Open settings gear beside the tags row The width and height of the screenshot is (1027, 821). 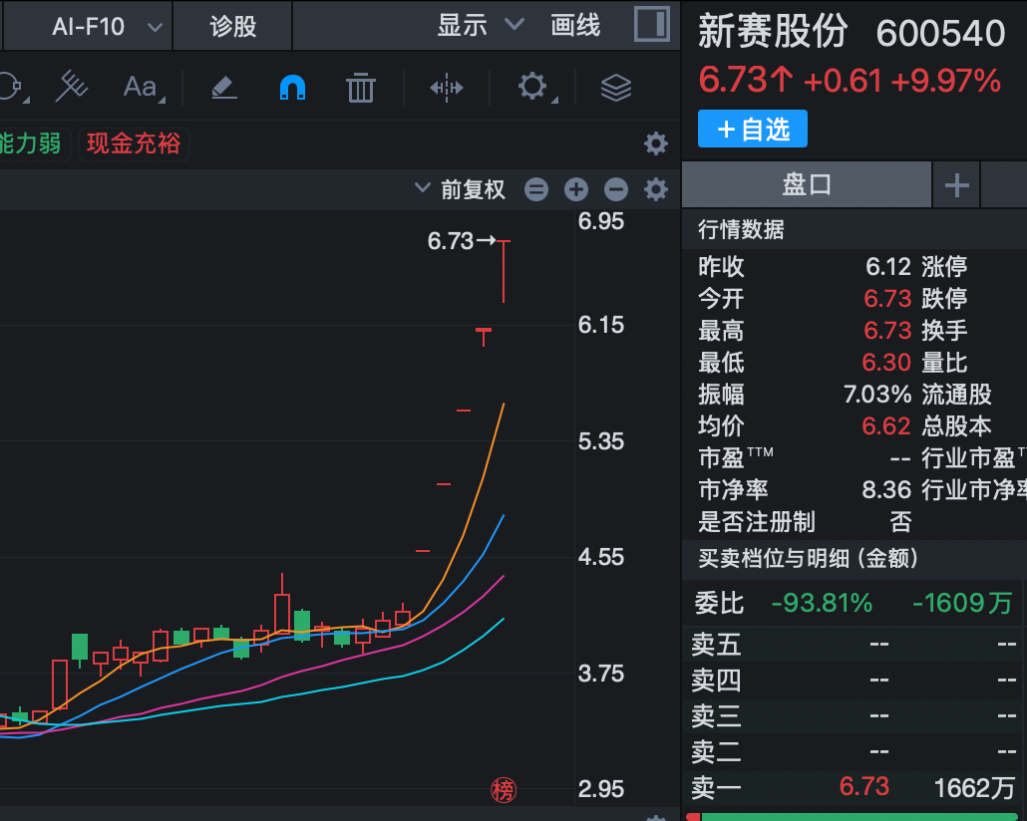656,143
